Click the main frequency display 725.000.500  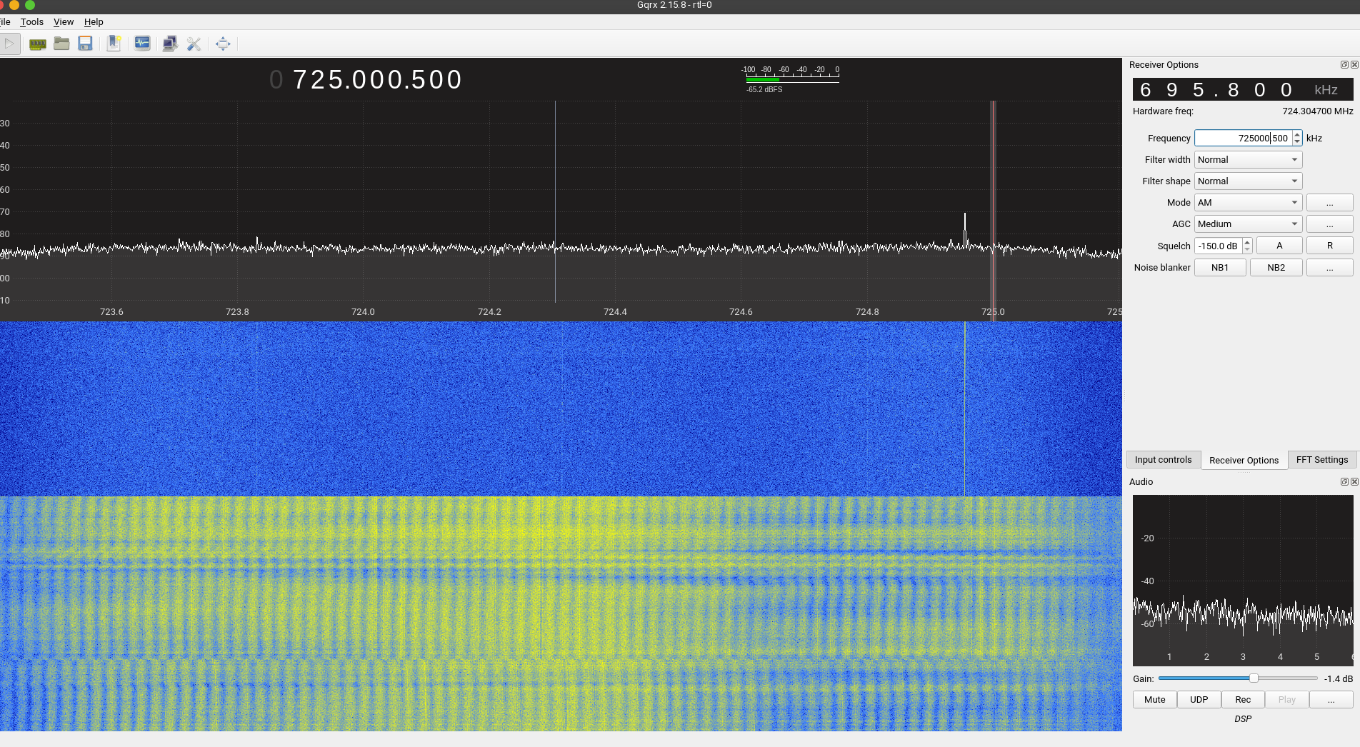pyautogui.click(x=377, y=79)
